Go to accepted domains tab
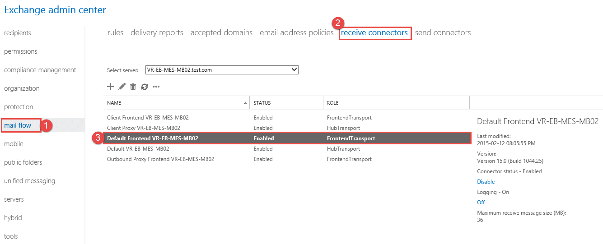 (221, 32)
